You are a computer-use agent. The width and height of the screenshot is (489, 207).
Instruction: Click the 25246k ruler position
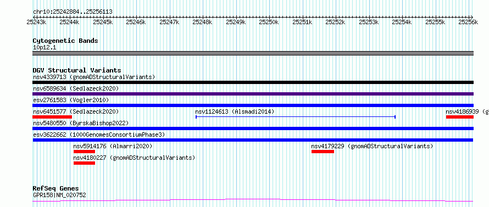point(136,22)
